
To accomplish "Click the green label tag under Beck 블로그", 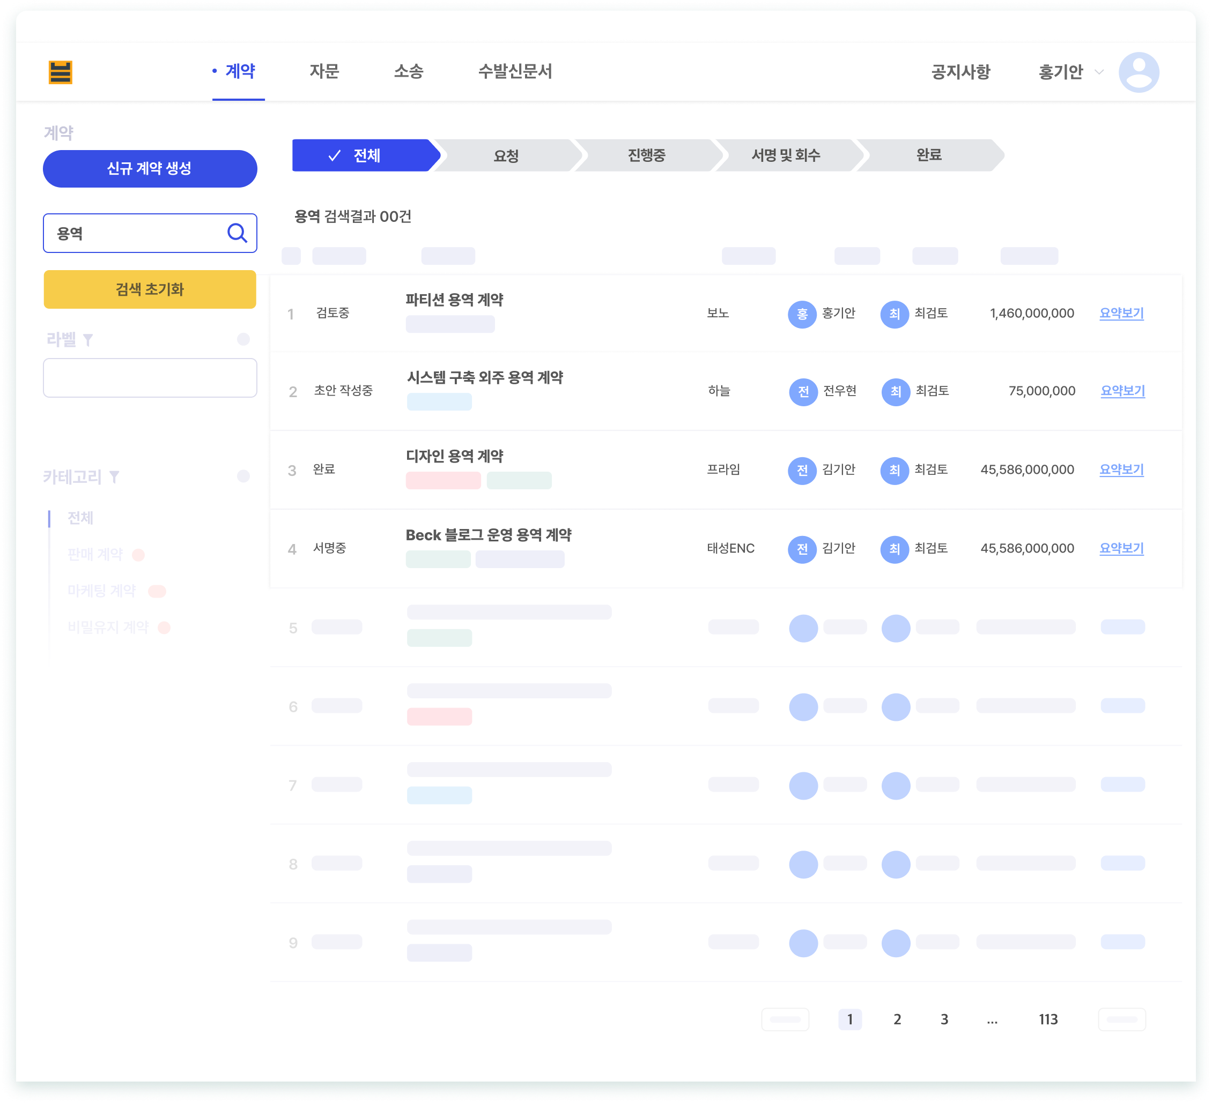I will coord(438,560).
